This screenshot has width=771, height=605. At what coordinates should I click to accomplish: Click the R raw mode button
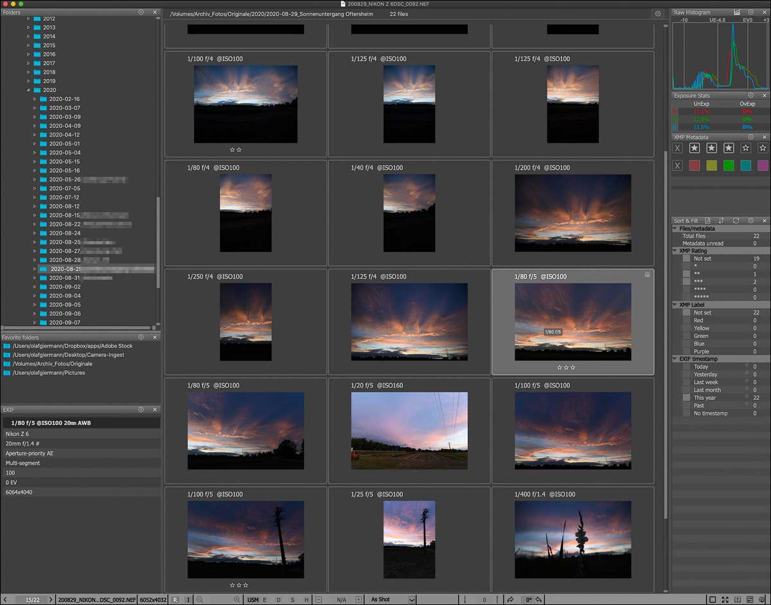(x=175, y=599)
